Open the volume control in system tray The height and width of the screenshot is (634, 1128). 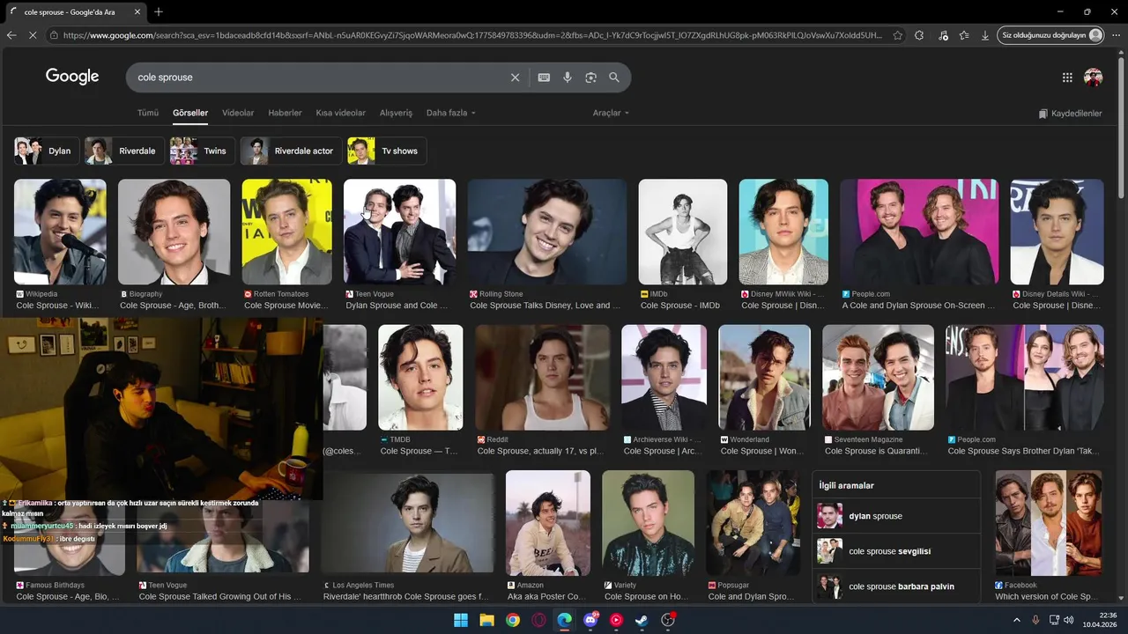(1069, 620)
